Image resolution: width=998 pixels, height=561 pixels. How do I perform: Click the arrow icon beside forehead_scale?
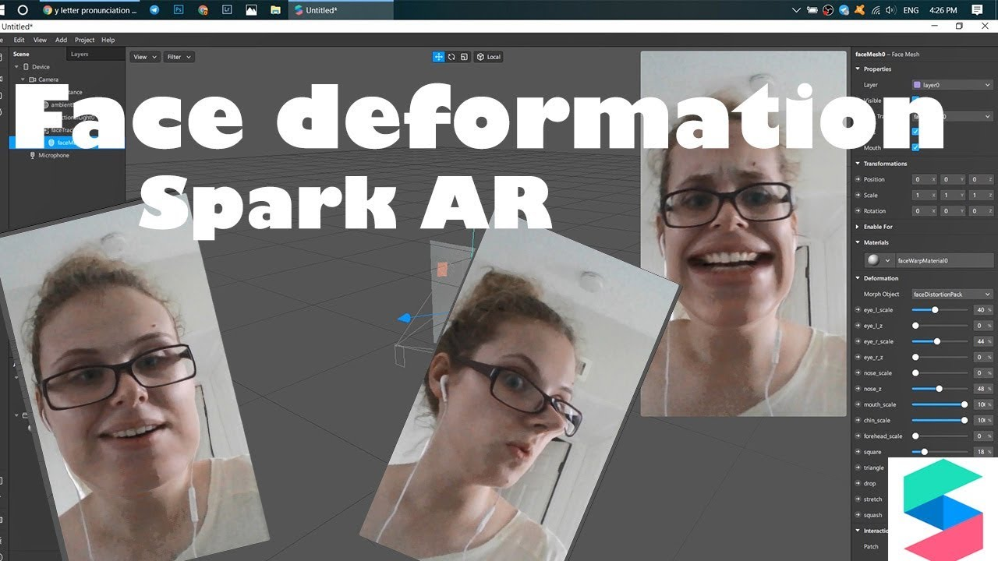click(858, 436)
